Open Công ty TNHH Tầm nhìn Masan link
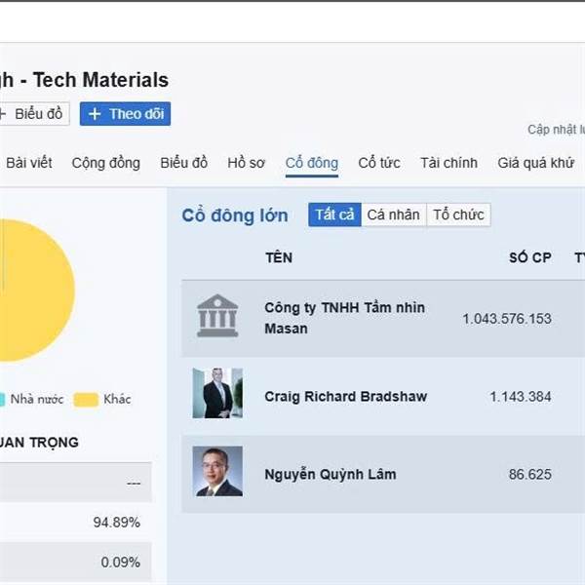Viewport: 585px width, 585px height. (344, 318)
